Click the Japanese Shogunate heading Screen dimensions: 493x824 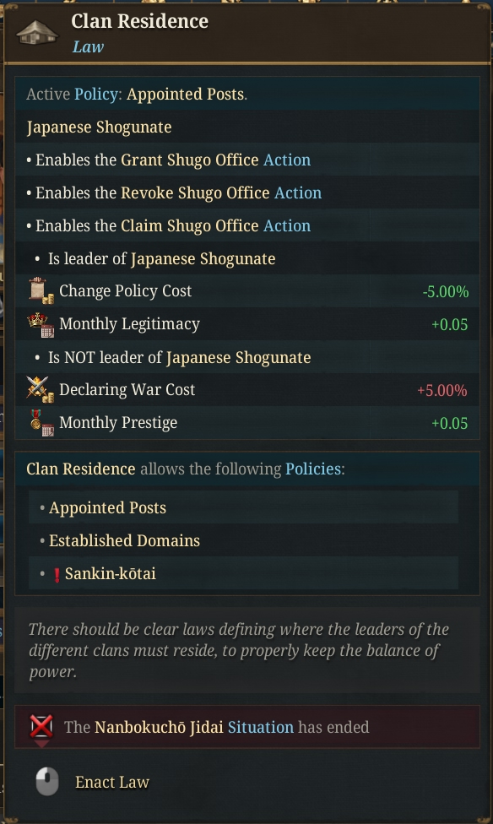[99, 127]
